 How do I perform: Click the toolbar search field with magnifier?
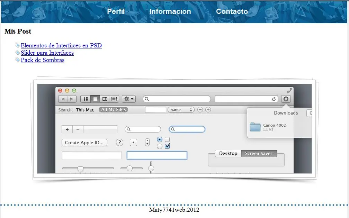click(177, 99)
